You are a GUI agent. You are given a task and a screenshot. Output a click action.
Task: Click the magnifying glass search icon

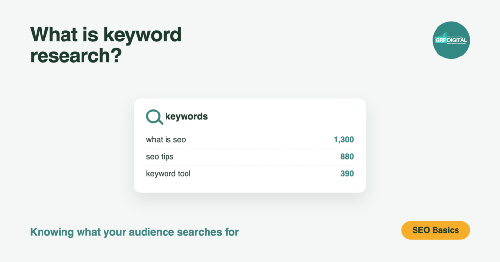coord(155,117)
